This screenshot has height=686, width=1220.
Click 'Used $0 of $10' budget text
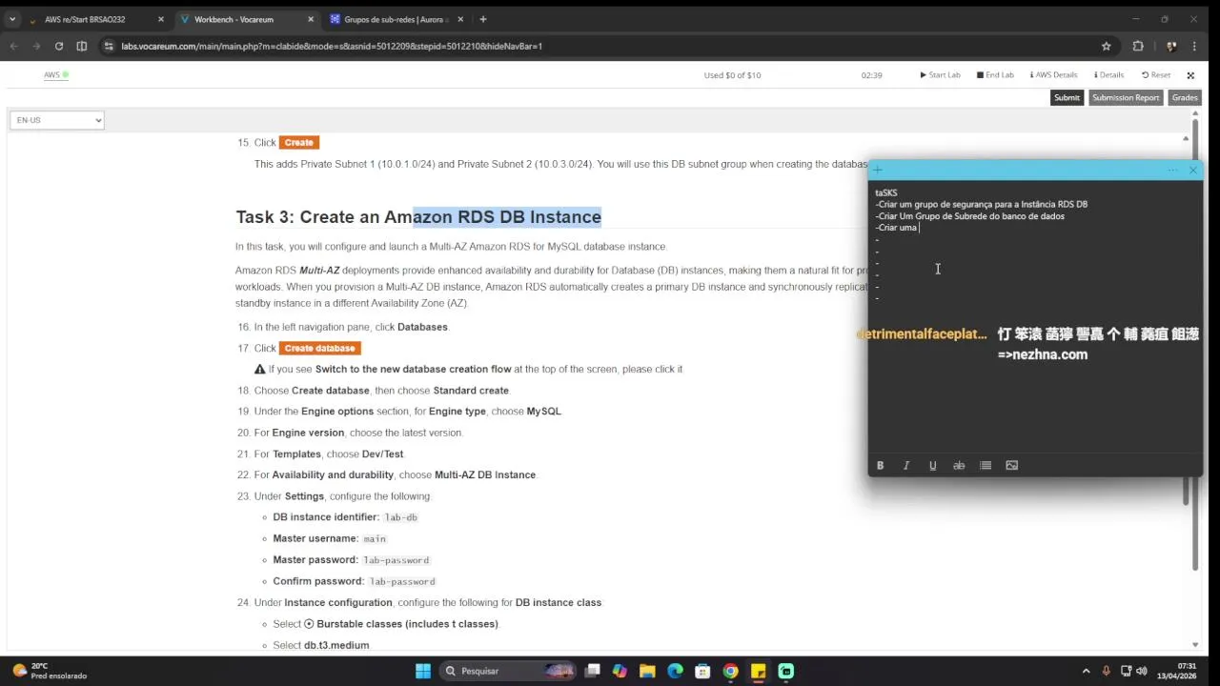tap(732, 75)
